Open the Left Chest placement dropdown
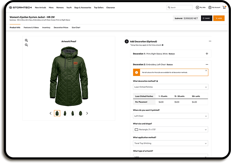Viewport: 231px width, 163px height. point(171,116)
